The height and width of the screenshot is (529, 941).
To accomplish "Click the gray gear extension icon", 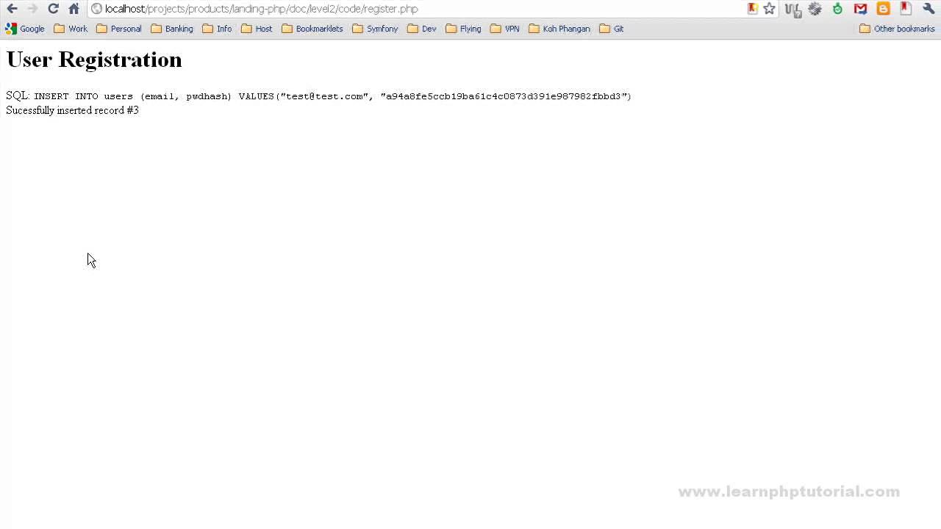I will click(815, 9).
